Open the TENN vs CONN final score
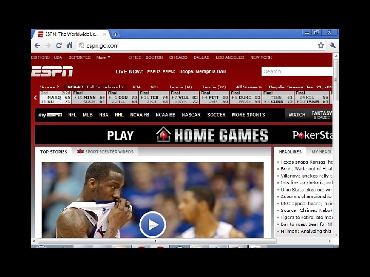Viewport: 370px width, 277px height. (x=278, y=97)
